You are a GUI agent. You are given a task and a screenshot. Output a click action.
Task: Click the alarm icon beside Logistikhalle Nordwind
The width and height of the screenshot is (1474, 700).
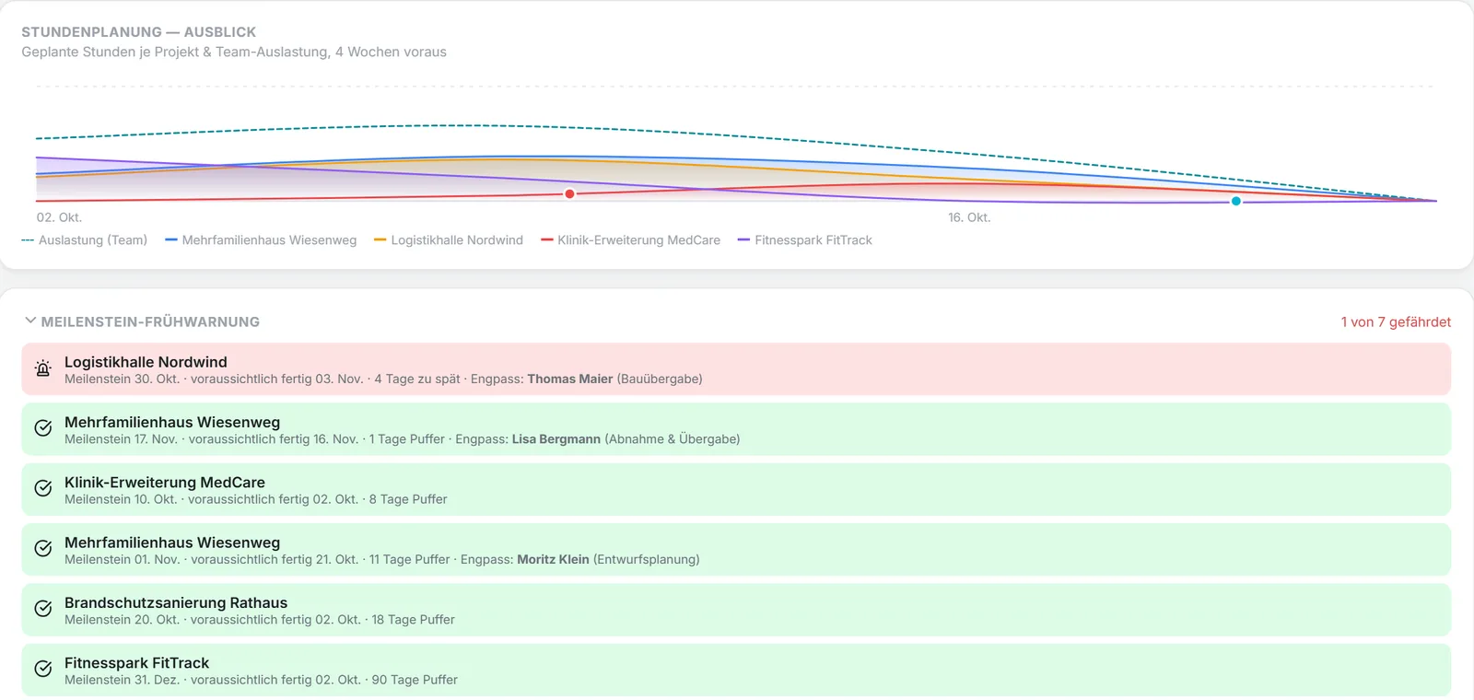[43, 369]
